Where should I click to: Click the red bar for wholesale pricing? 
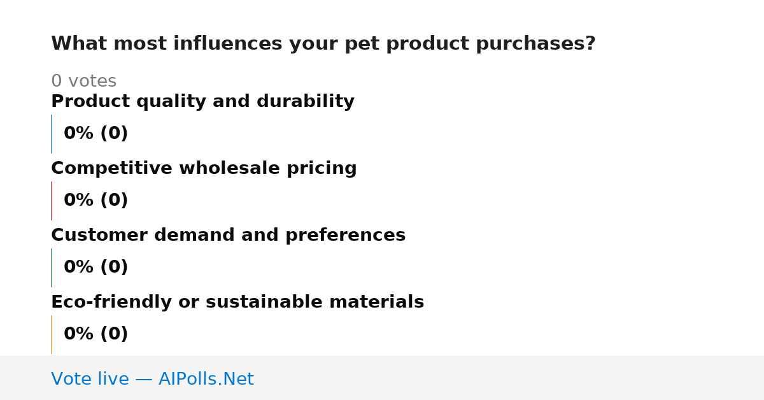51,201
